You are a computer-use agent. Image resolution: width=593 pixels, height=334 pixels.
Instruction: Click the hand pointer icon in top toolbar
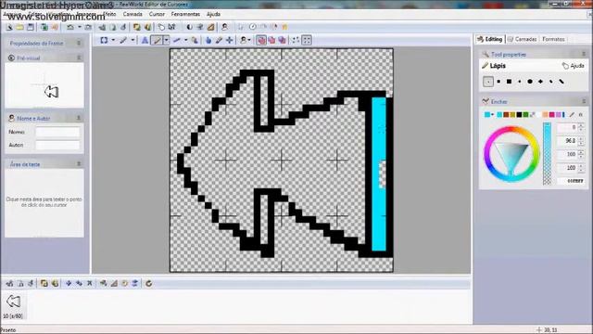pos(161,27)
